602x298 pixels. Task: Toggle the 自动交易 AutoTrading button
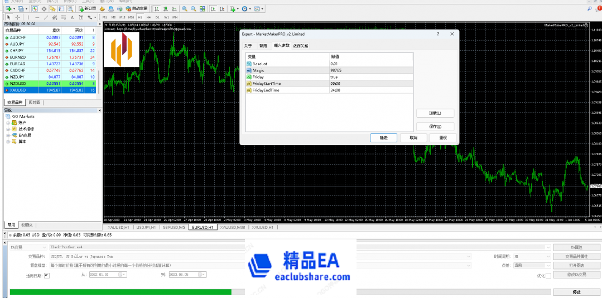135,9
